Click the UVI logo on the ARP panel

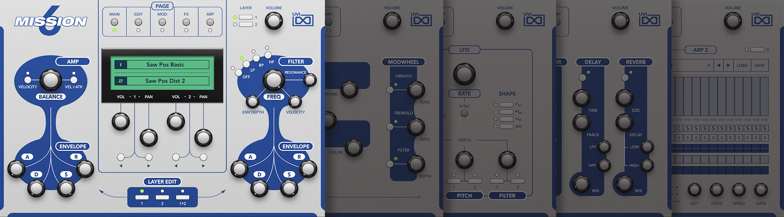[762, 19]
